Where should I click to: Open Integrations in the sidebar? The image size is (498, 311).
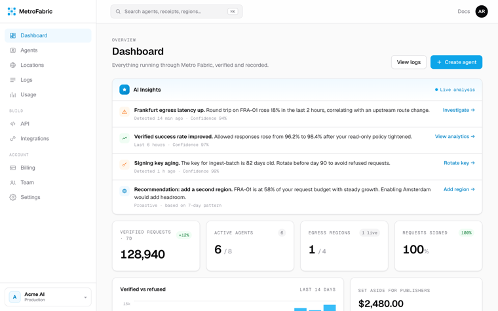tap(48, 138)
